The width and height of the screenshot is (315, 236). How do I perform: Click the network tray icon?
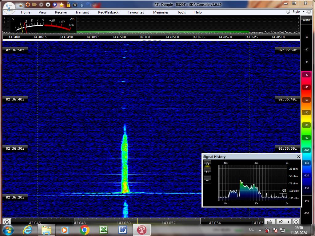click(282, 230)
